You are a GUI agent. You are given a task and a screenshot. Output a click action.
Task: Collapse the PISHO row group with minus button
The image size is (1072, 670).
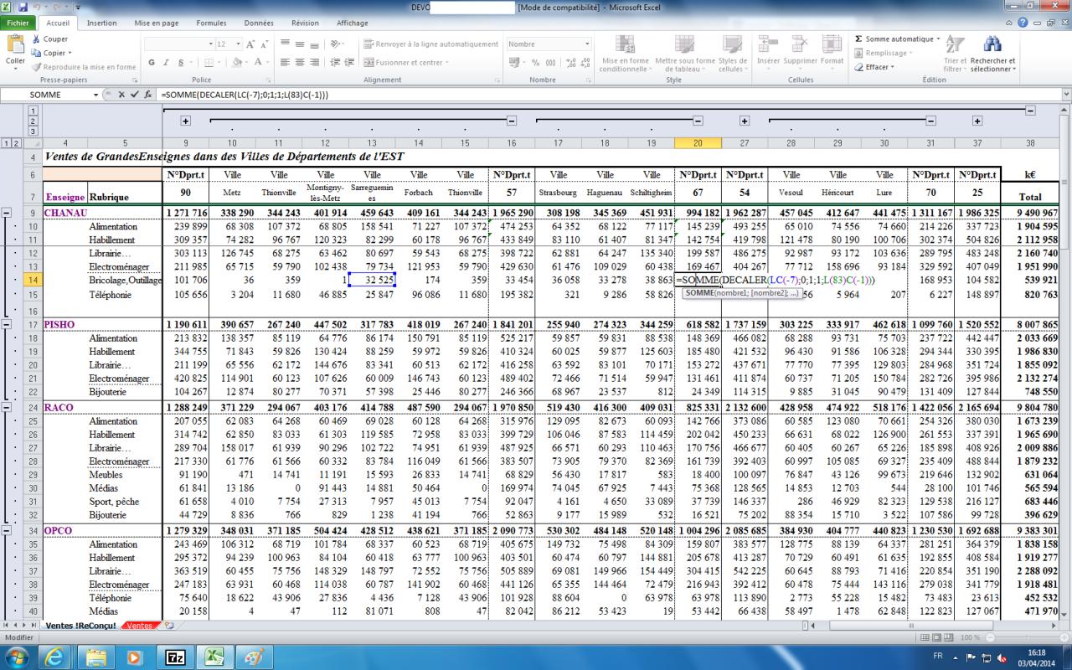tap(7, 322)
